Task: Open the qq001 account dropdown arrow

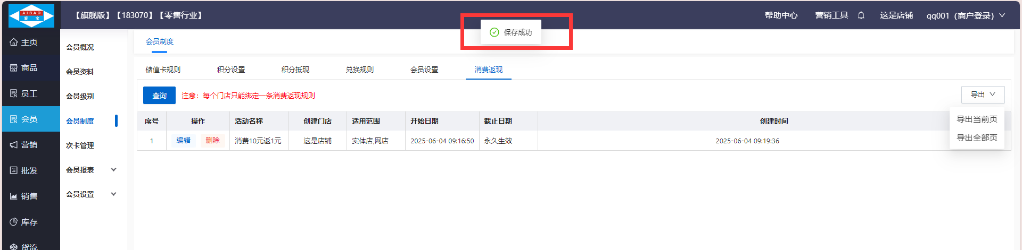Action: (1002, 15)
